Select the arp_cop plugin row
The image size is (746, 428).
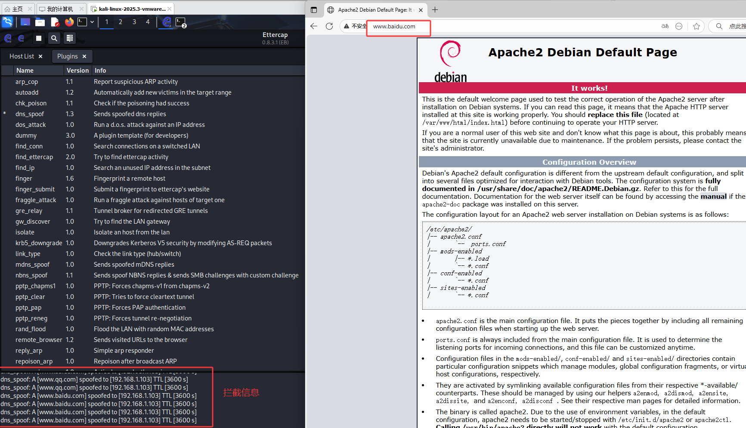point(153,82)
